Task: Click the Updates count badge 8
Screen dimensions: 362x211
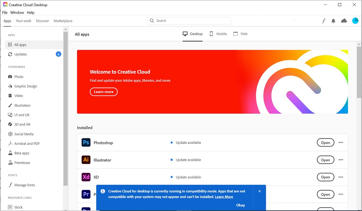Action: 59,54
